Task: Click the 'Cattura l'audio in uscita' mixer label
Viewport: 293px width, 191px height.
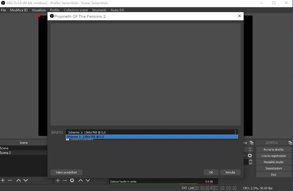Action: 123,181
